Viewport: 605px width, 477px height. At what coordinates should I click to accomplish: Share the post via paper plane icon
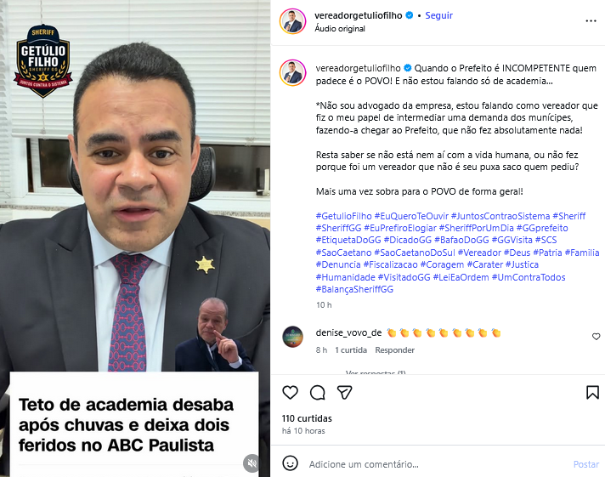[344, 393]
